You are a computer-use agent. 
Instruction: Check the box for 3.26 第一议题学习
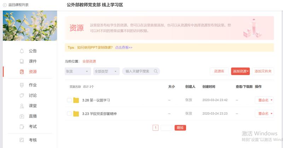[69, 100]
